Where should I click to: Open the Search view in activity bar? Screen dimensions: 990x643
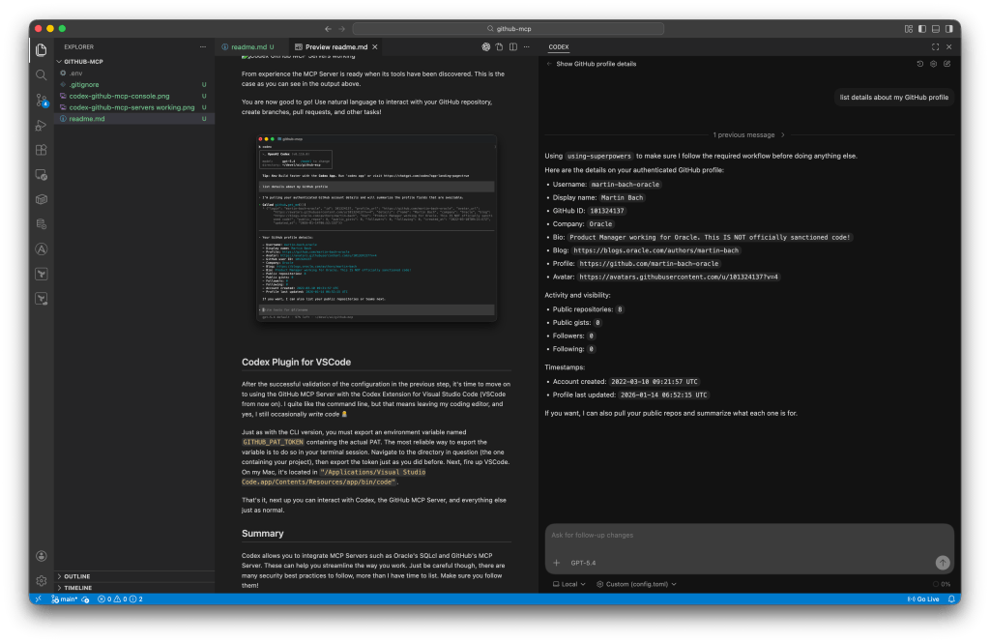coord(42,74)
